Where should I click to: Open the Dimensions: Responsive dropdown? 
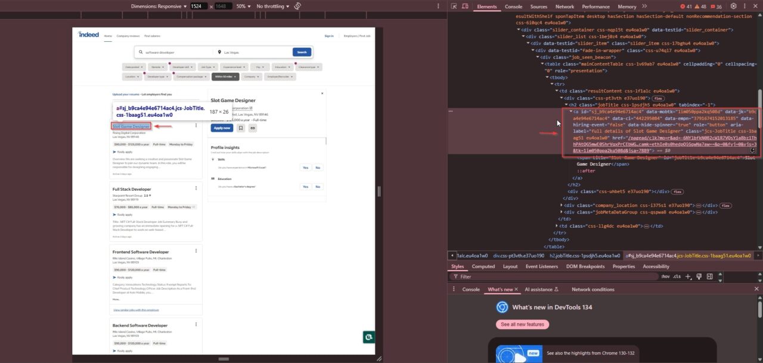159,6
